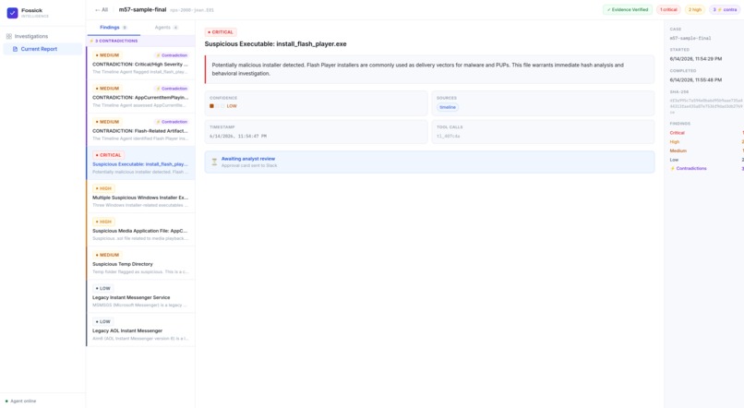Screen dimensions: 744x408
Task: Click Contradiction tag on Flash-Related Artifact item
Action: tap(172, 122)
